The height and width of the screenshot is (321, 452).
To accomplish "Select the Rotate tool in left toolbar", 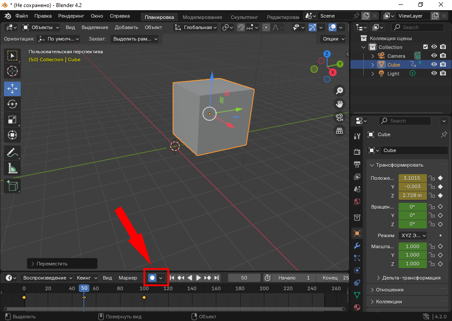I will click(x=12, y=104).
